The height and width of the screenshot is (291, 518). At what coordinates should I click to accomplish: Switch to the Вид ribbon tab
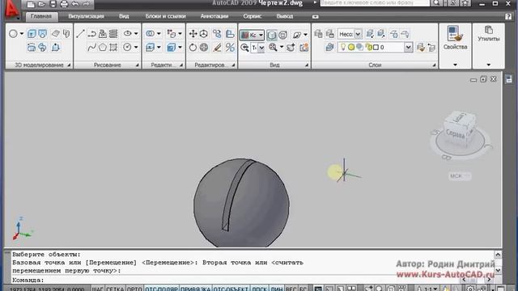click(124, 16)
